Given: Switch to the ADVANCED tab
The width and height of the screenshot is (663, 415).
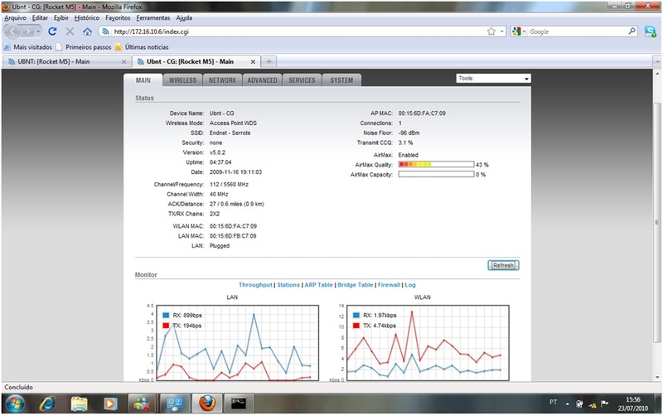Looking at the screenshot, I should tap(262, 80).
